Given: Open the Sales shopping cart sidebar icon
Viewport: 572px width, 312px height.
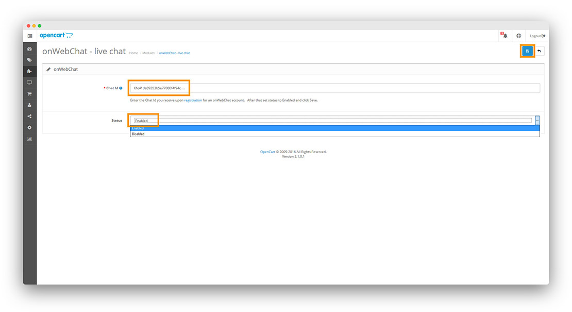Looking at the screenshot, I should pyautogui.click(x=29, y=93).
